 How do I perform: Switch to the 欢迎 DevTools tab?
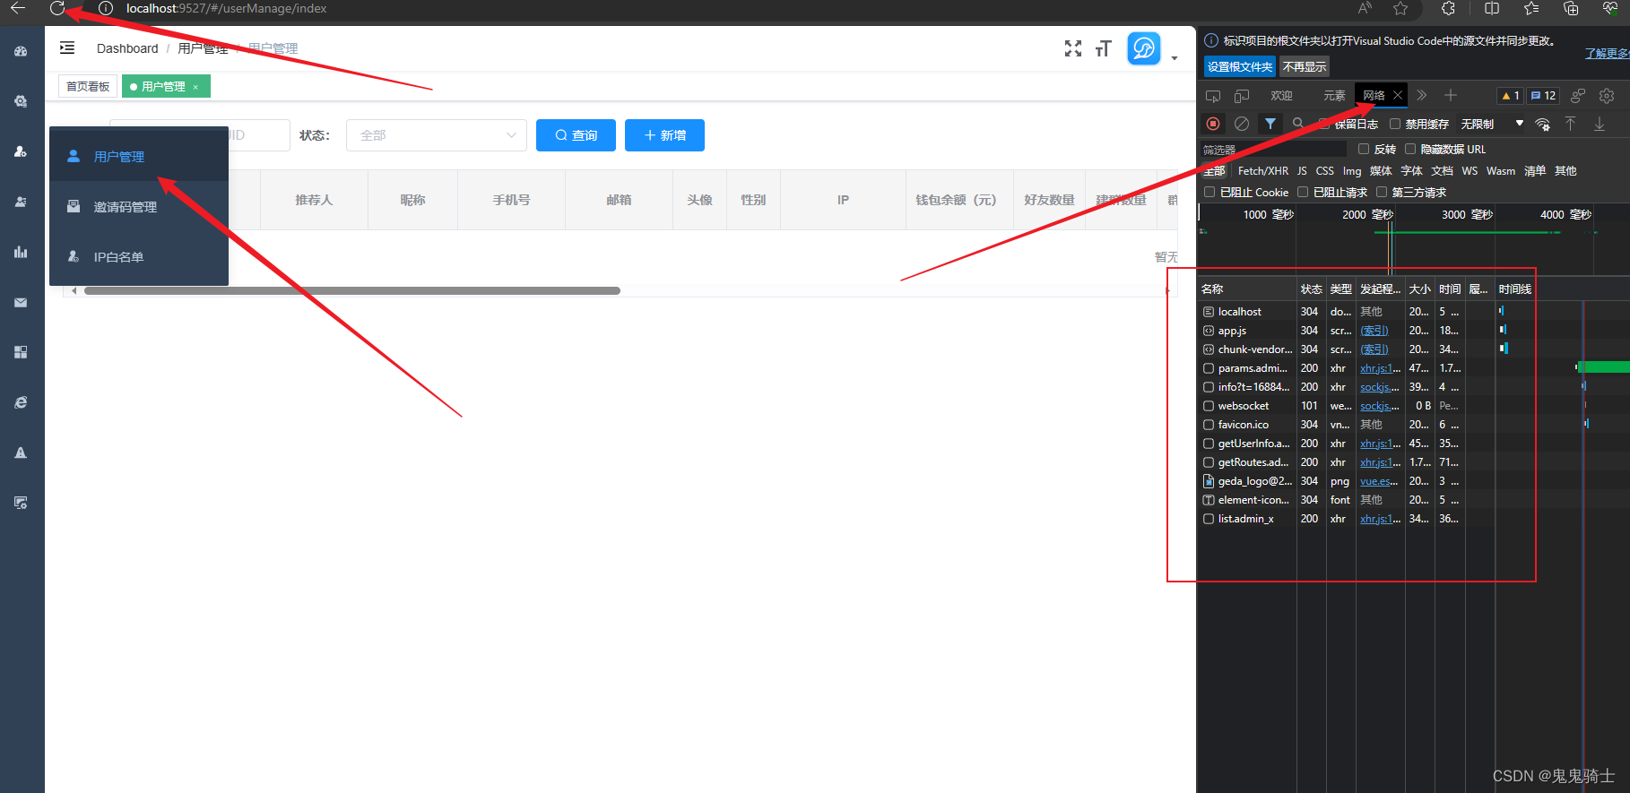1281,95
